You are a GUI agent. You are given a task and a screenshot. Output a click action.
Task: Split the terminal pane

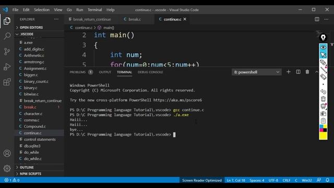[x=298, y=72]
